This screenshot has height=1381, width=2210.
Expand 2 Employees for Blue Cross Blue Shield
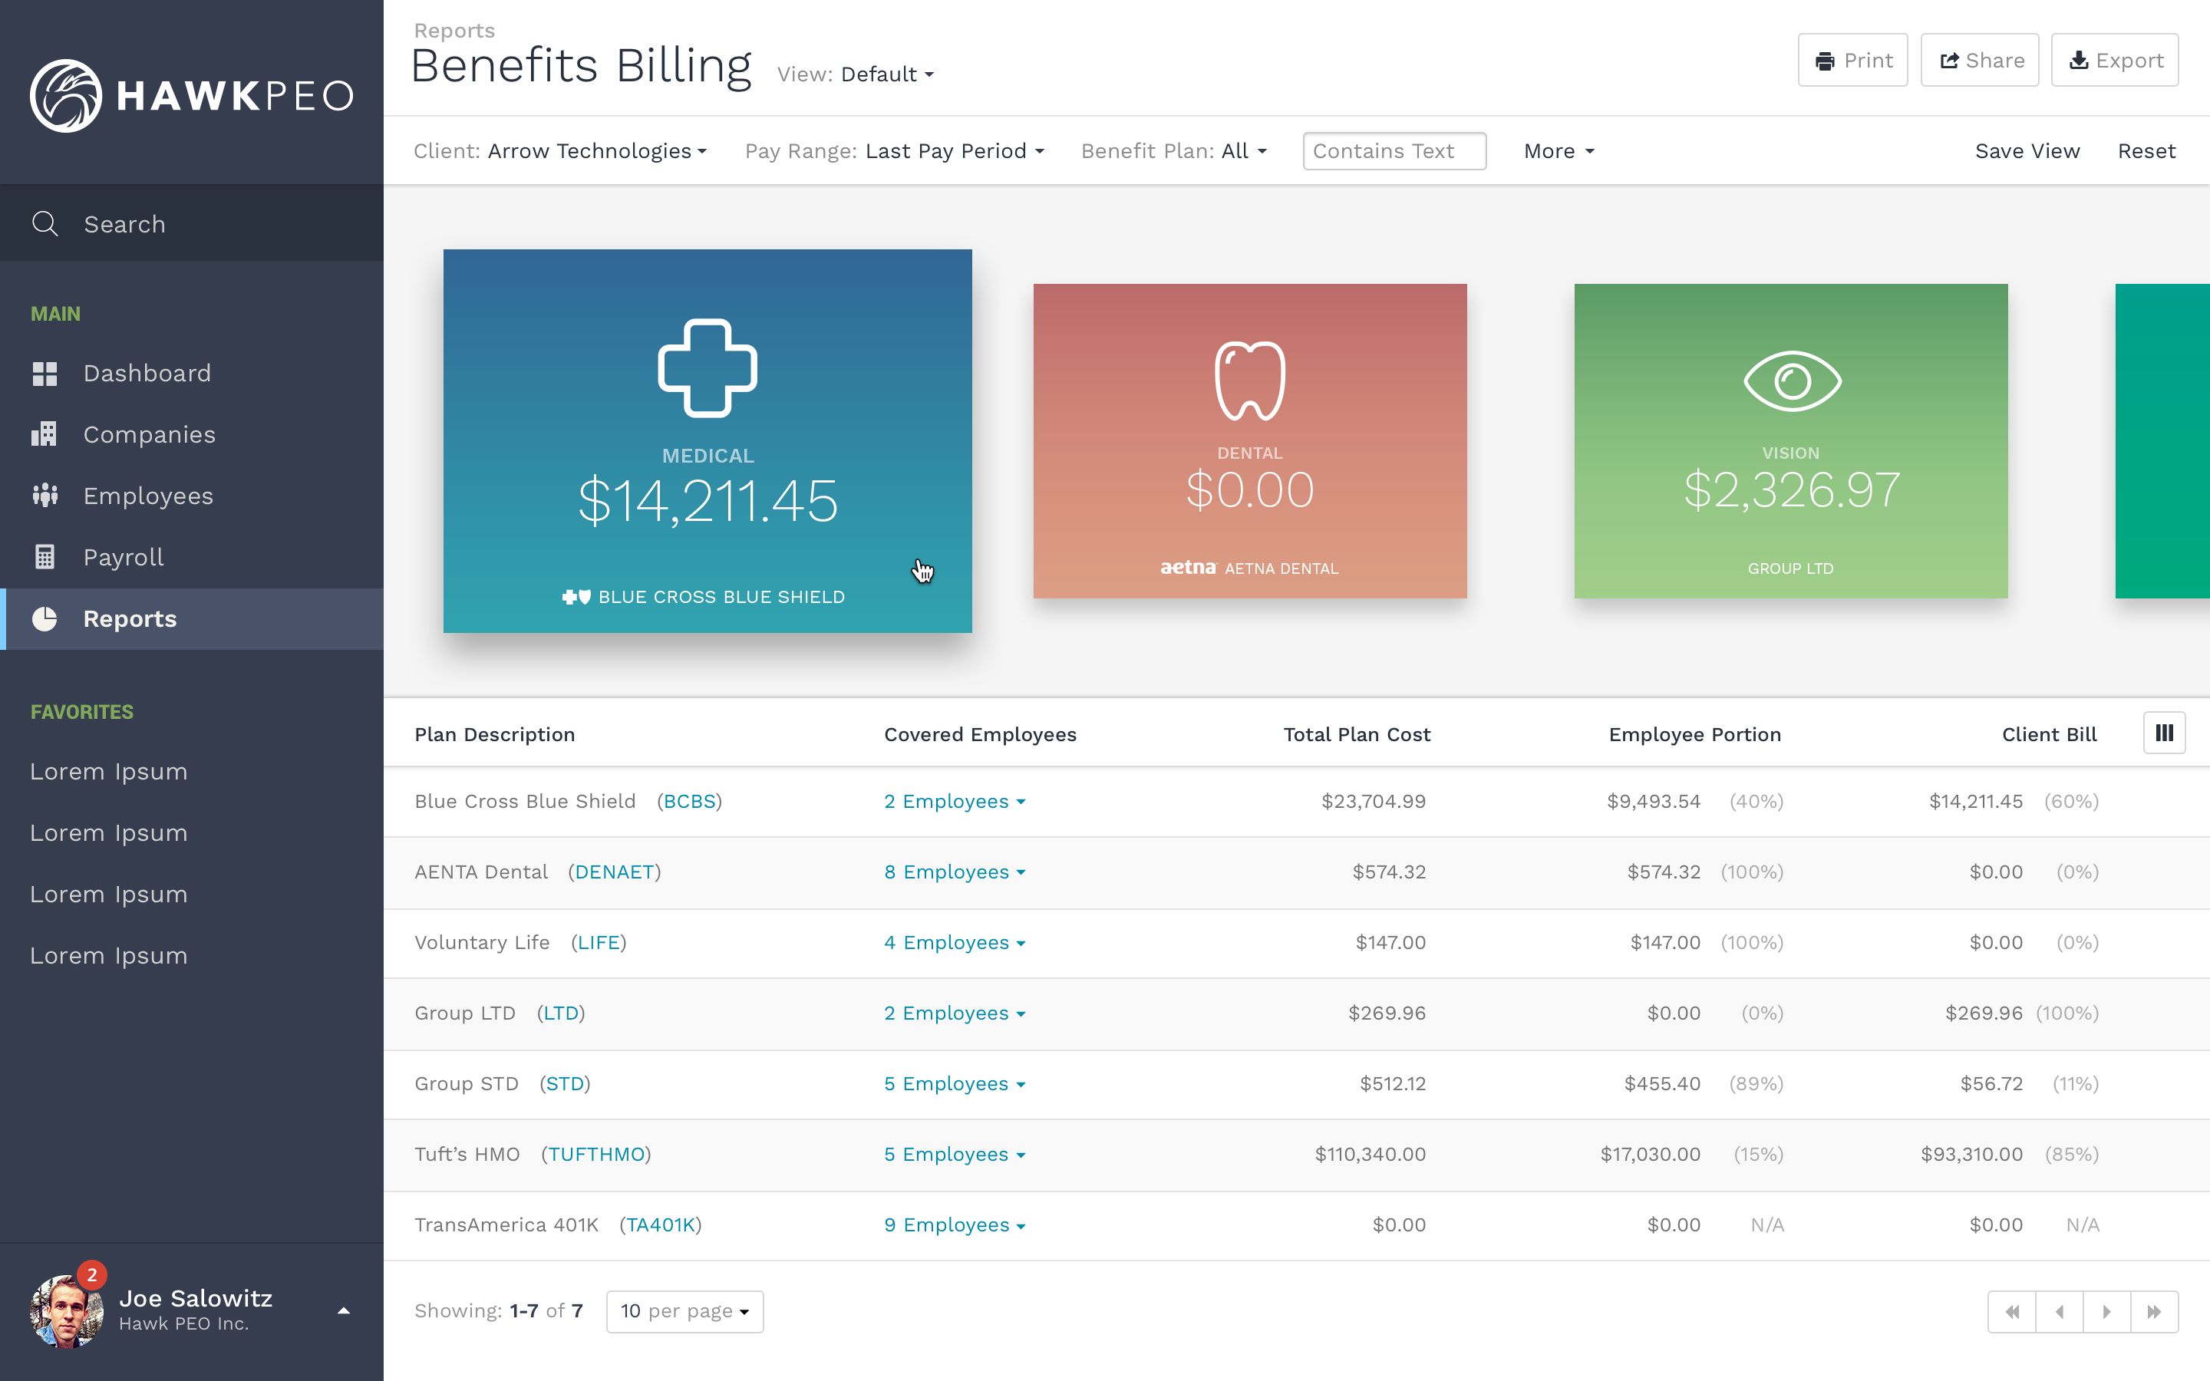click(955, 801)
